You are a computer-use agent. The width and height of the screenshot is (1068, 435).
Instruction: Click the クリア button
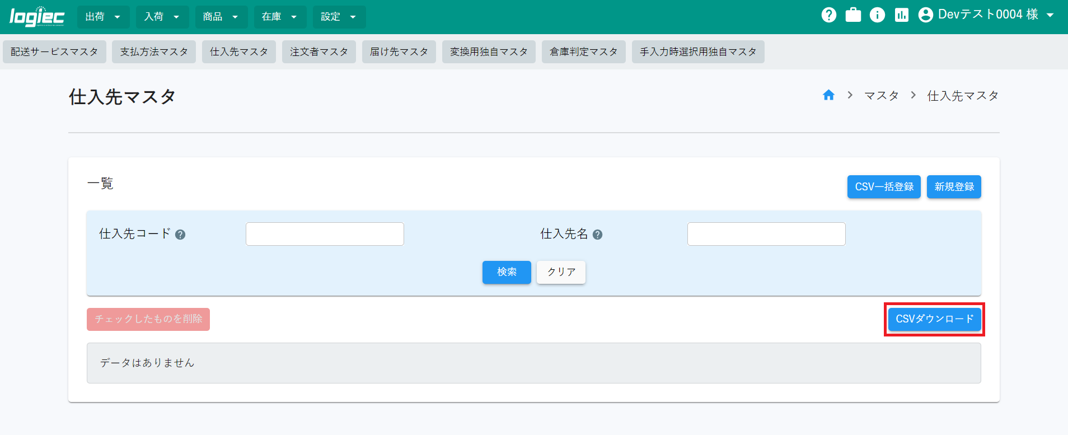coord(561,272)
